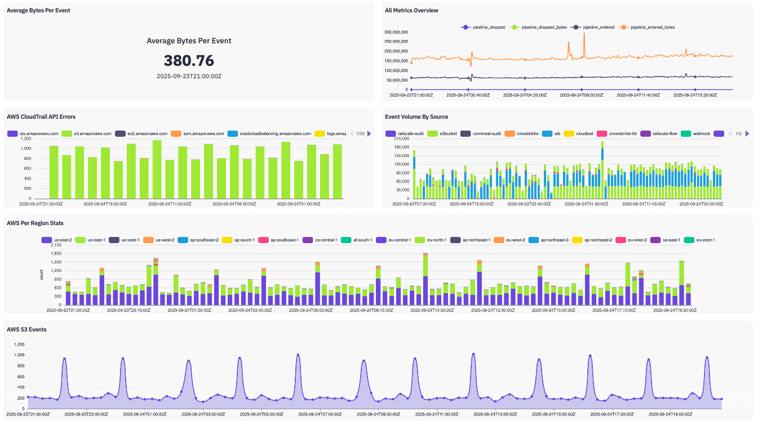The width and height of the screenshot is (758, 421).
Task: Click the elasticloadbalancing.amazonaws.com legend icon
Action: (233, 133)
